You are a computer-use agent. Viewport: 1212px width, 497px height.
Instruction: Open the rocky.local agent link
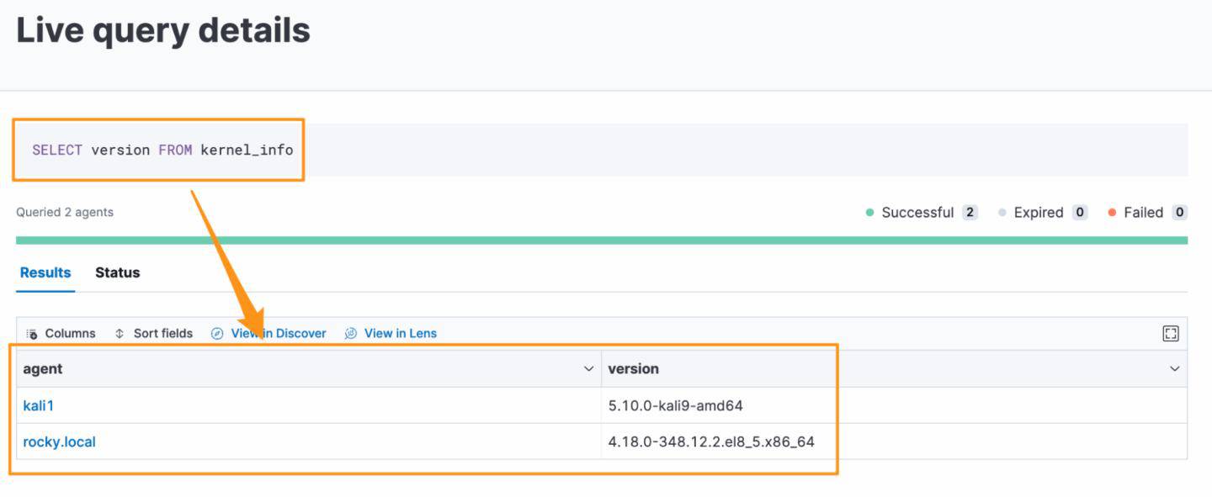[59, 441]
